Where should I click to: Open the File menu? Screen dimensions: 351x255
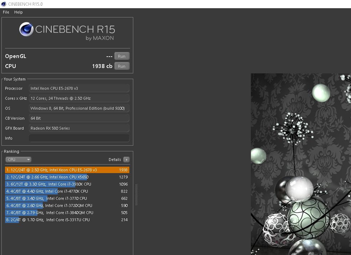tap(6, 12)
